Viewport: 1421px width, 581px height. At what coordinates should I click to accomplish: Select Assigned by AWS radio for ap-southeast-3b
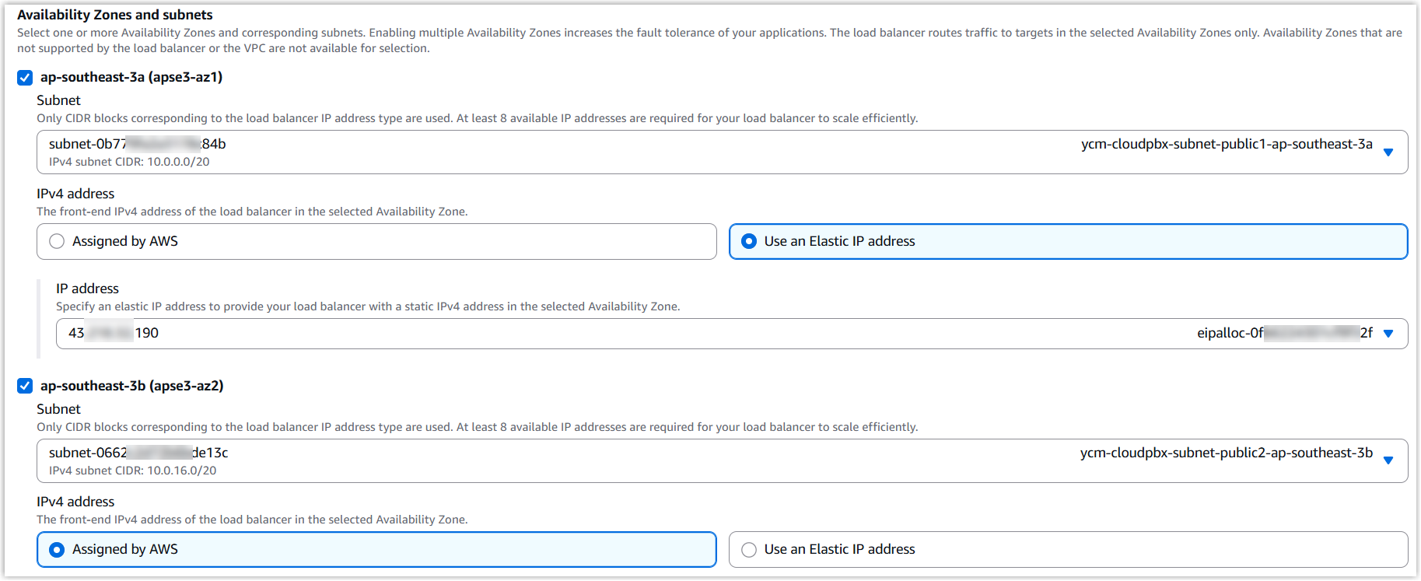[x=57, y=550]
